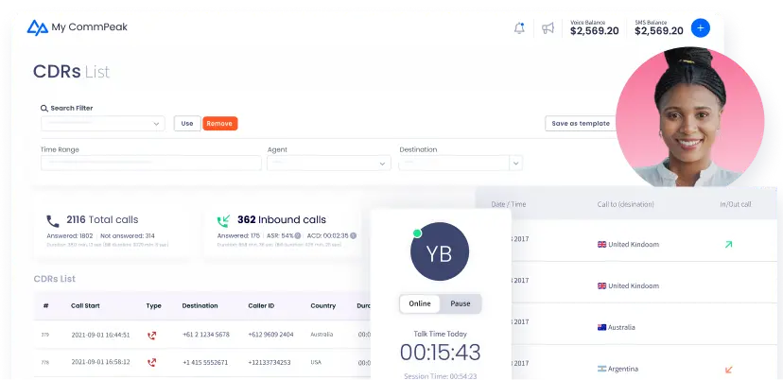Image resolution: width=783 pixels, height=380 pixels.
Task: Click the Total calls phone icon
Action: 53,221
